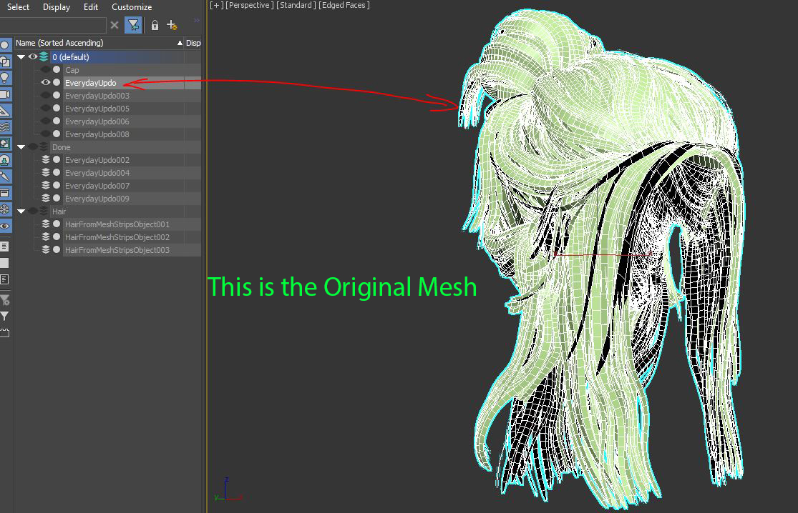Toggle visibility of the 0 (default) layer
798x513 pixels.
click(33, 56)
